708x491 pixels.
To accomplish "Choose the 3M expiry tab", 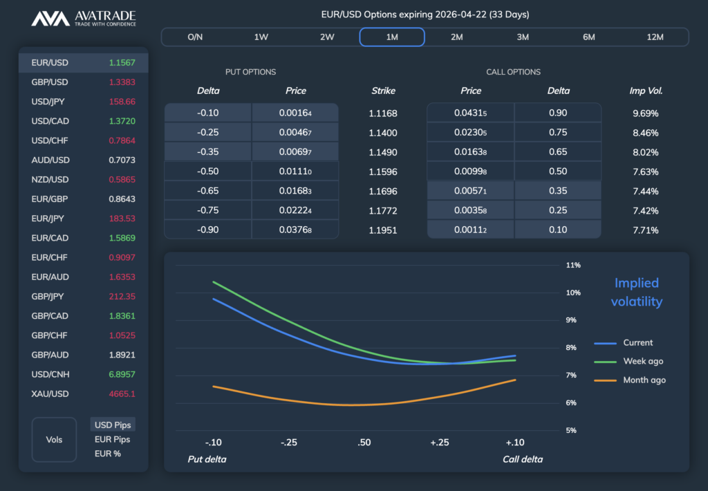I will (523, 37).
